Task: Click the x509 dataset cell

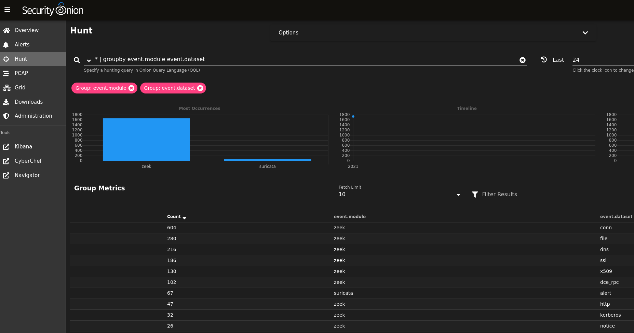Action: [606, 272]
